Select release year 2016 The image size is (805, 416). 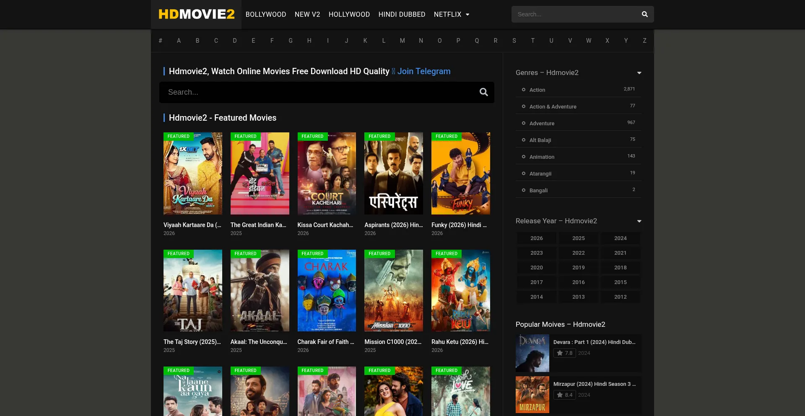tap(579, 282)
